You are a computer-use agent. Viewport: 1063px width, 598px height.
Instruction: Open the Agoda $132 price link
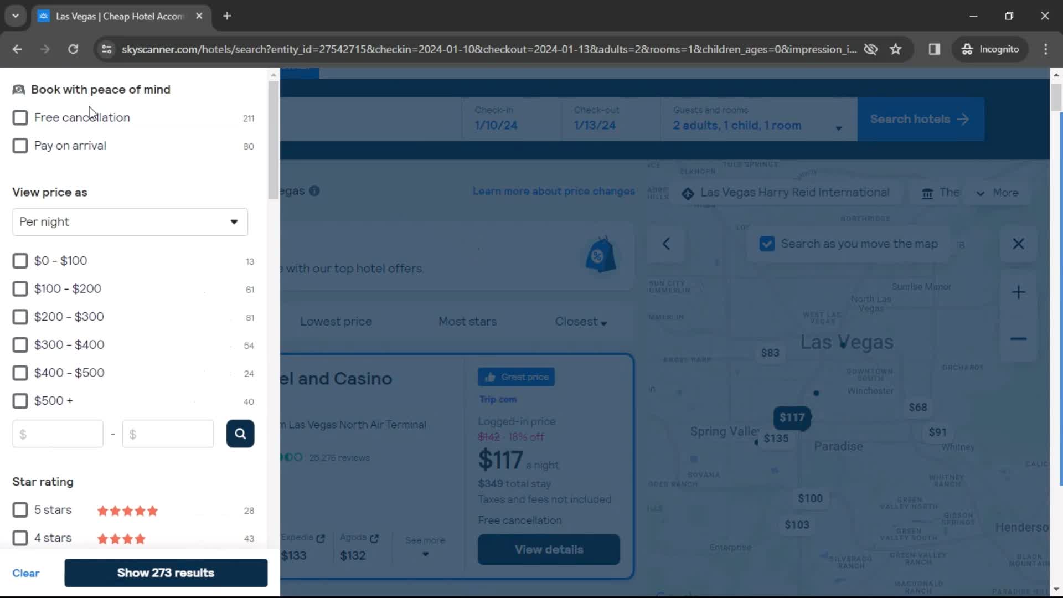coord(359,547)
